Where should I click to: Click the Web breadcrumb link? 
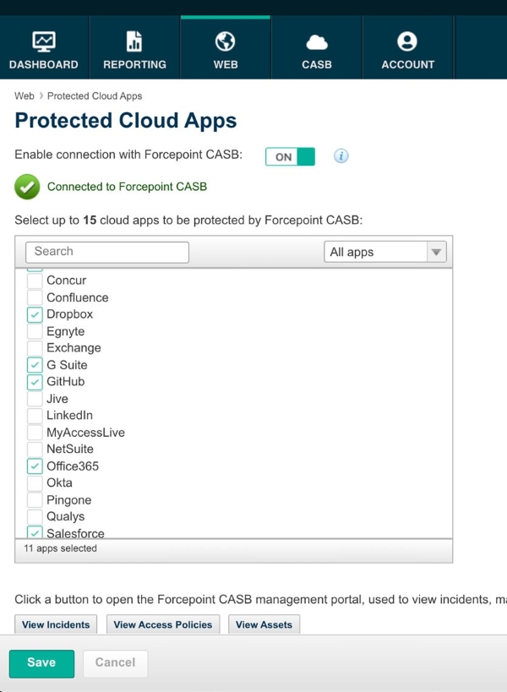tap(25, 96)
